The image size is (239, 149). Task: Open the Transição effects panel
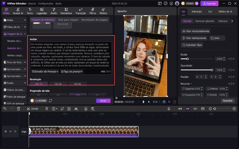pos(81,12)
